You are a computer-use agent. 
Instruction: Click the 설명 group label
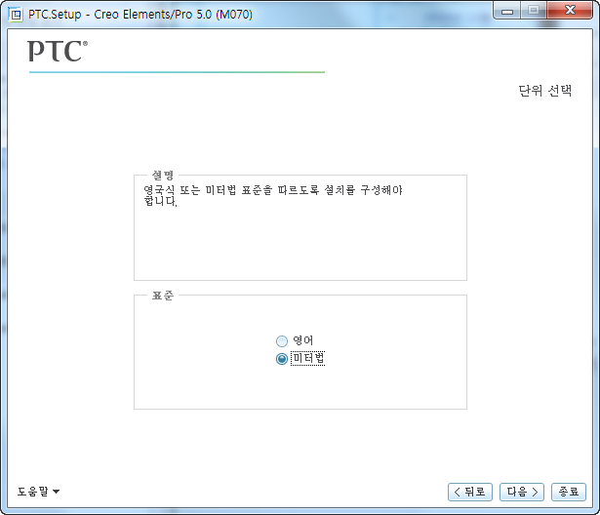163,176
